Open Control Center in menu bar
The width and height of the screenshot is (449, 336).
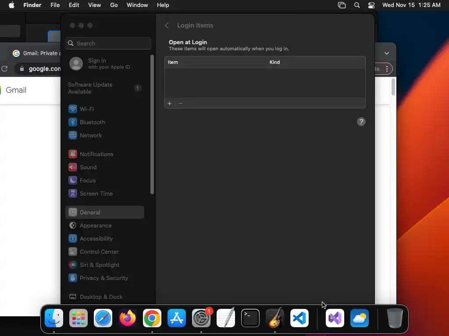(x=371, y=5)
